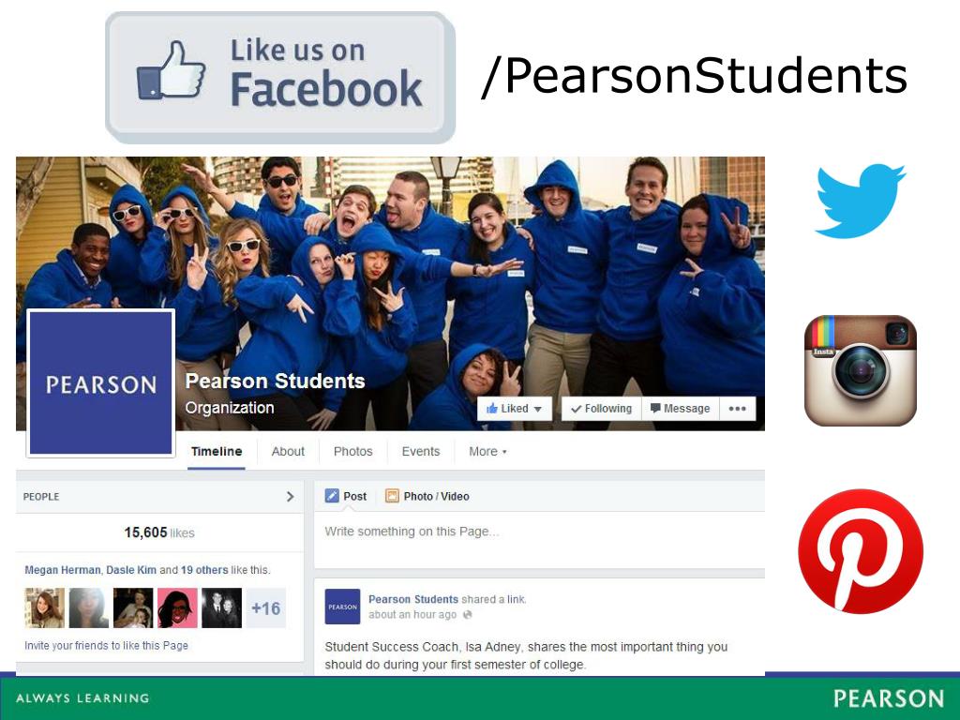Click the globe public audience icon on the post

tap(467, 615)
